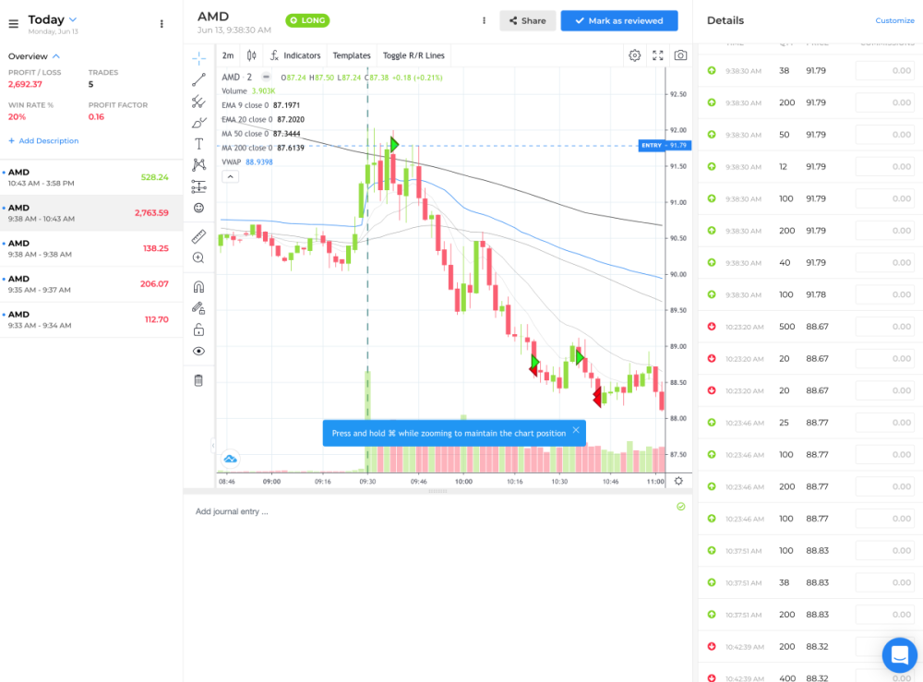
Task: Activate the zoom in tool
Action: tap(198, 258)
